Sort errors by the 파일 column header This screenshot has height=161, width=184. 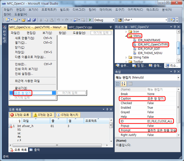36,121
